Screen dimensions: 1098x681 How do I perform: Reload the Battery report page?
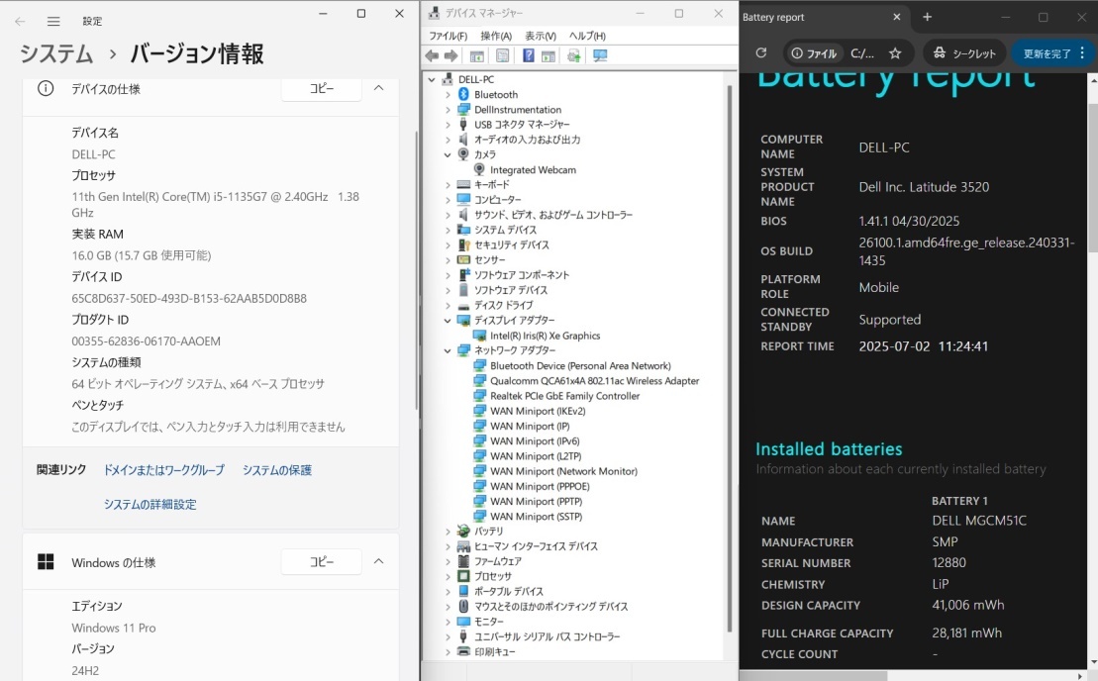pyautogui.click(x=761, y=52)
